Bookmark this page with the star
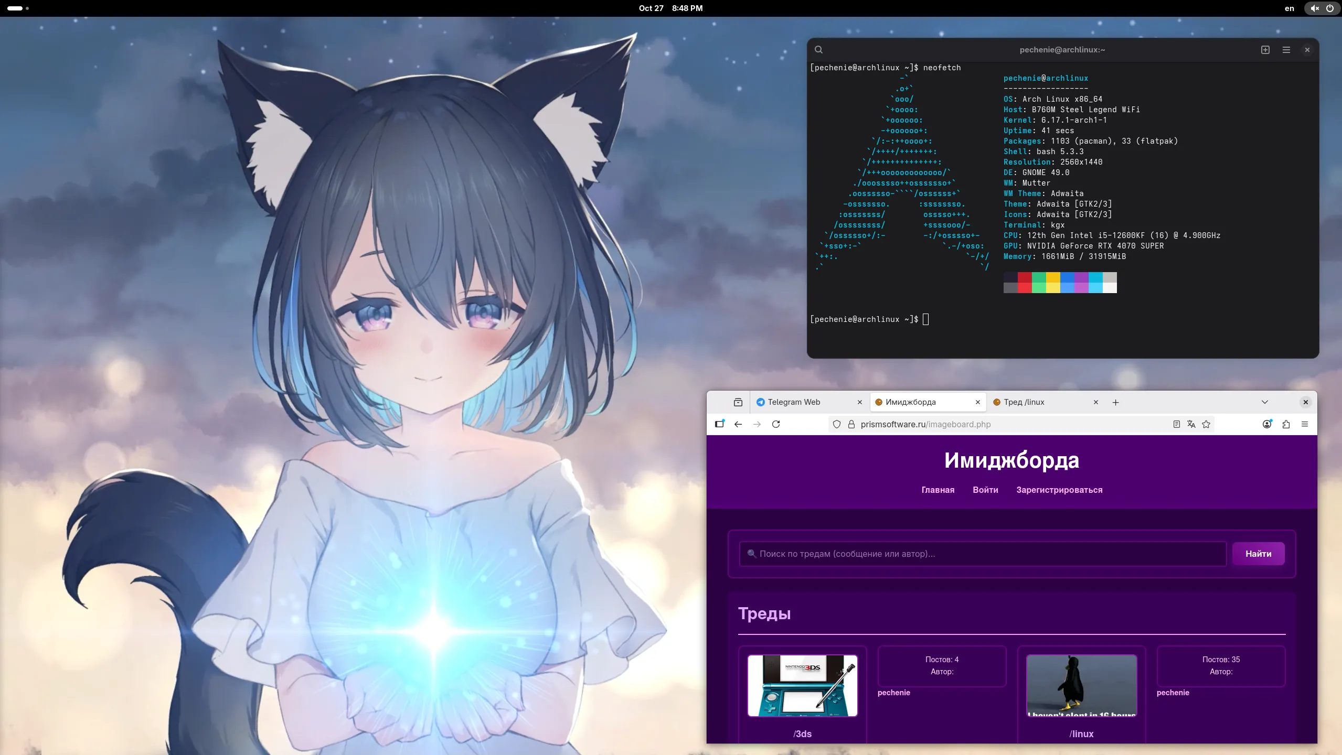The height and width of the screenshot is (755, 1342). click(x=1206, y=424)
